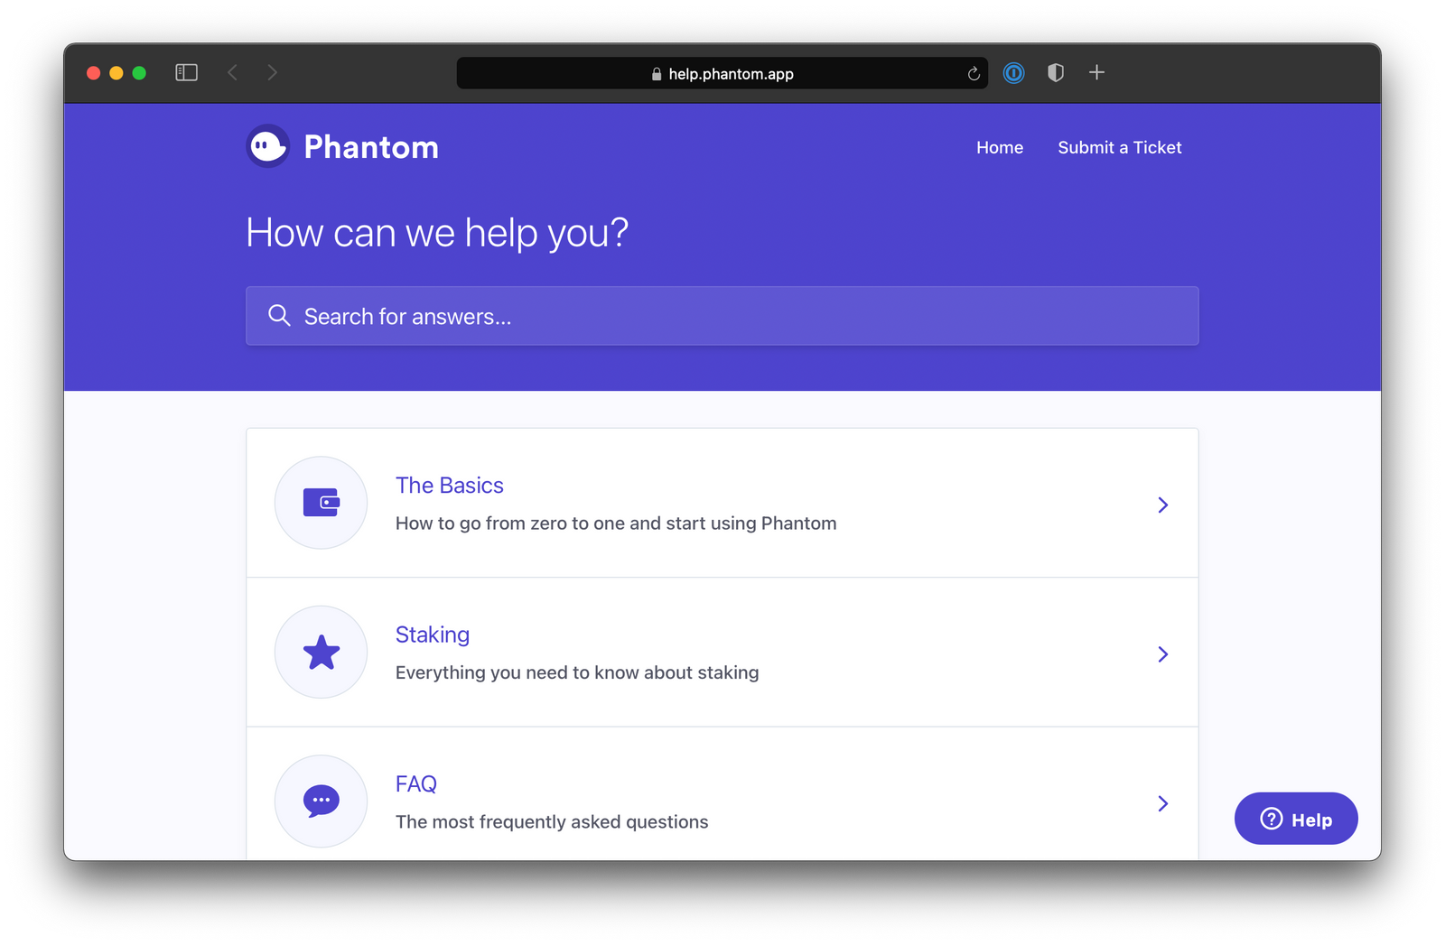Toggle the Safari sidebar
The image size is (1445, 945).
point(186,72)
